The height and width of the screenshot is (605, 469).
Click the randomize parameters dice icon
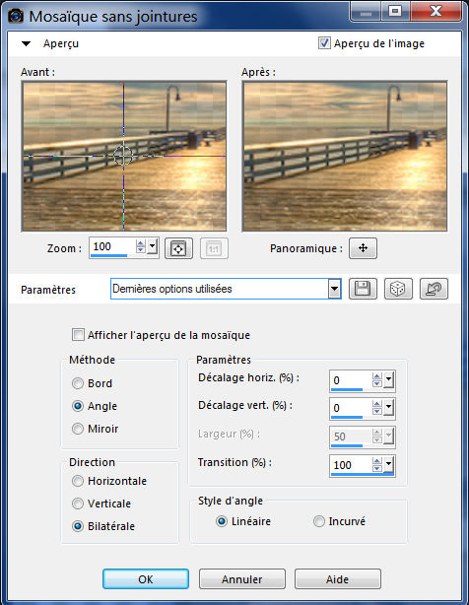coord(398,289)
